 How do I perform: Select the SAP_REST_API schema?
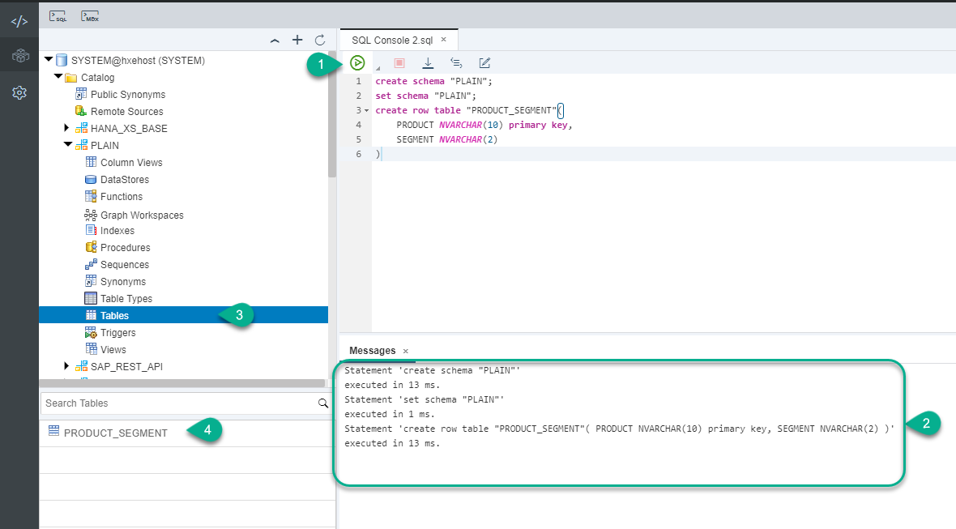click(x=127, y=367)
